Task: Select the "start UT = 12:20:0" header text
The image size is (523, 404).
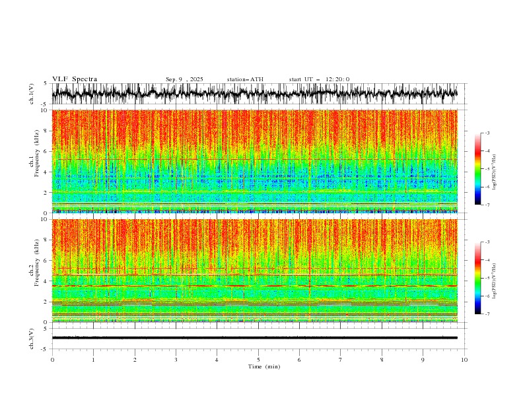Action: pyautogui.click(x=319, y=79)
